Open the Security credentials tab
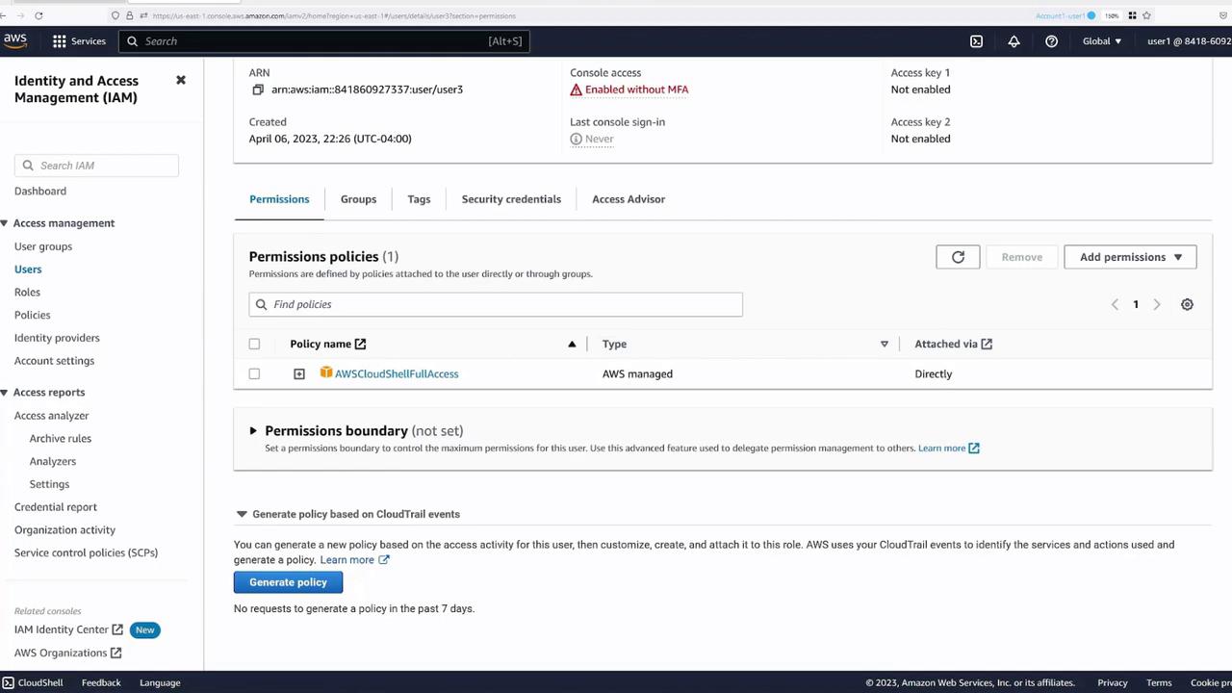 511,199
